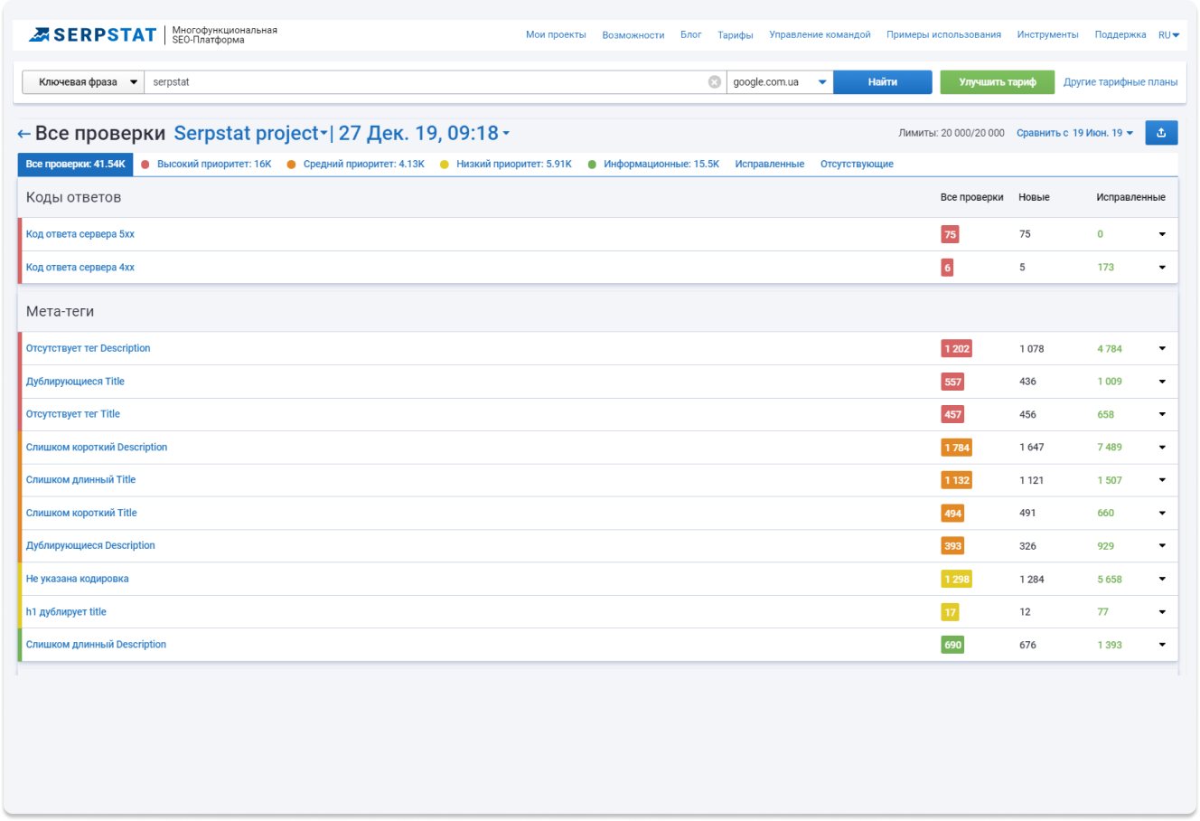The image size is (1200, 821).
Task: Expand the Слишком длинный Description row
Action: tap(1162, 645)
